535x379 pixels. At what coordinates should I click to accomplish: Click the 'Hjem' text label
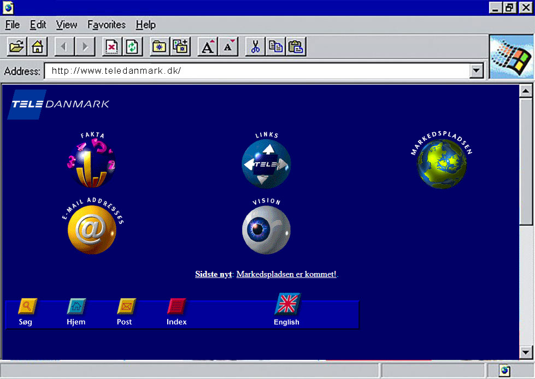(76, 322)
